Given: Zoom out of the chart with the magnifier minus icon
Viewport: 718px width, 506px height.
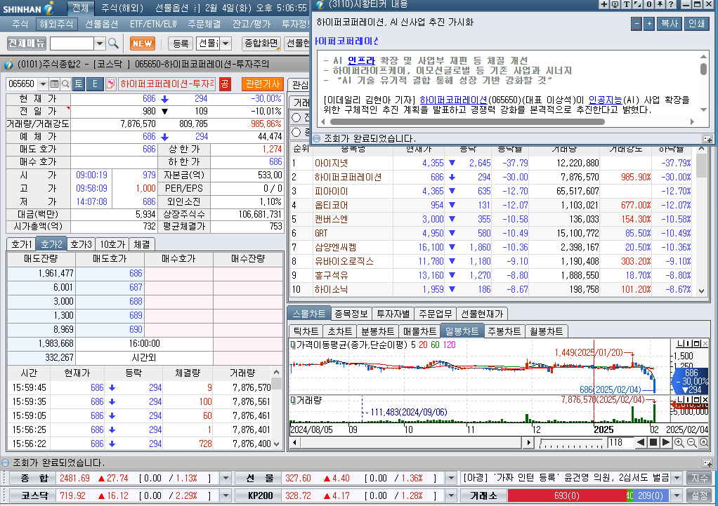Looking at the screenshot, I should click(691, 442).
